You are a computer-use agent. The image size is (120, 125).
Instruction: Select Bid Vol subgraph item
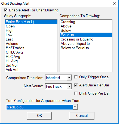pyautogui.click(x=31, y=65)
